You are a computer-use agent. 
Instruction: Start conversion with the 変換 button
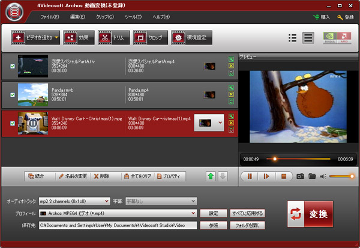[310, 214]
